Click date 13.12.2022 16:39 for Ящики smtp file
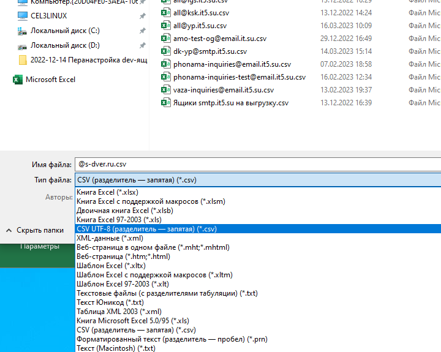Viewport: 441px width, 352px height. 346,103
